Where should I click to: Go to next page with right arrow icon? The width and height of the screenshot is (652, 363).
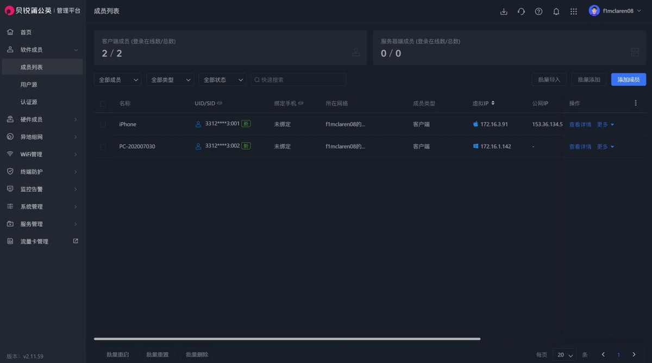634,354
